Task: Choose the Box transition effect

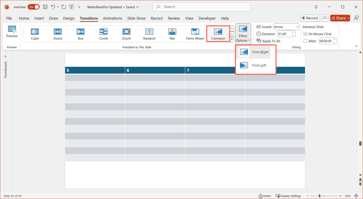Action: coord(81,34)
